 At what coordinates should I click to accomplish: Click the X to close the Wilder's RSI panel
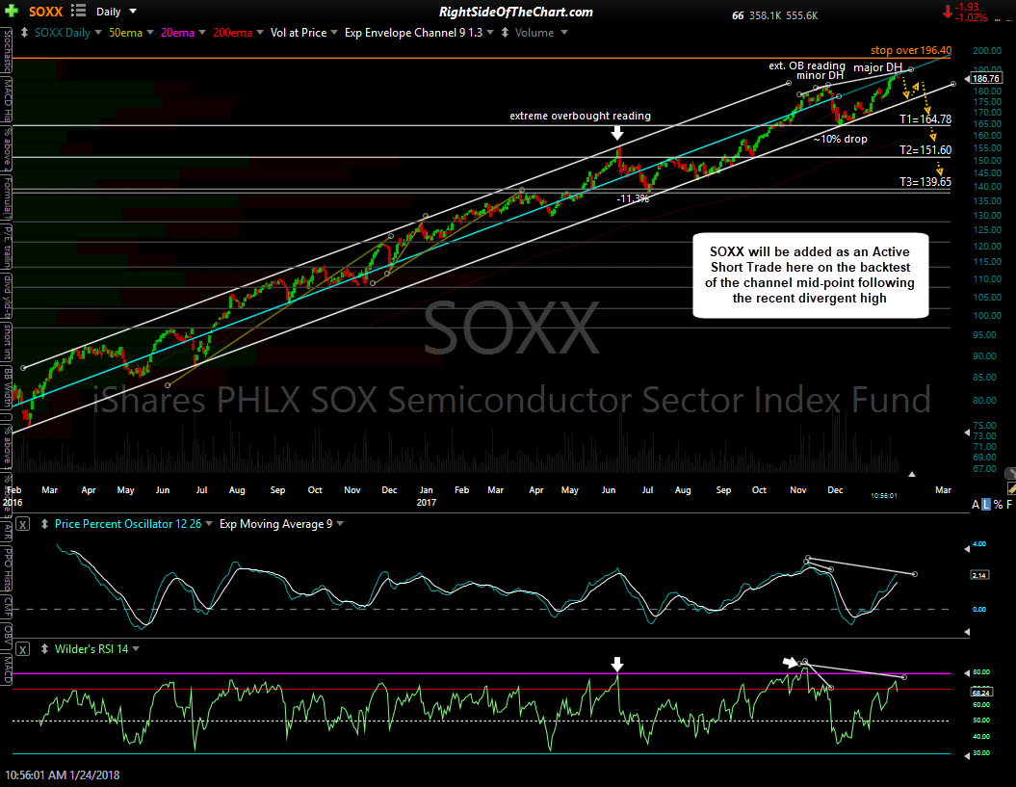21,648
